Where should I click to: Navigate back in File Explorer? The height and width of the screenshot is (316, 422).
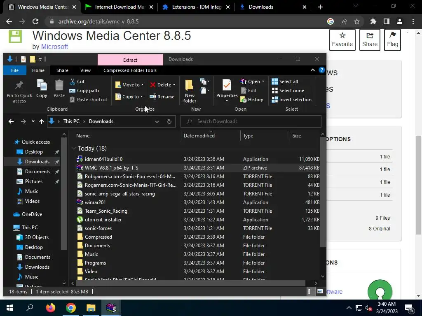tap(11, 121)
